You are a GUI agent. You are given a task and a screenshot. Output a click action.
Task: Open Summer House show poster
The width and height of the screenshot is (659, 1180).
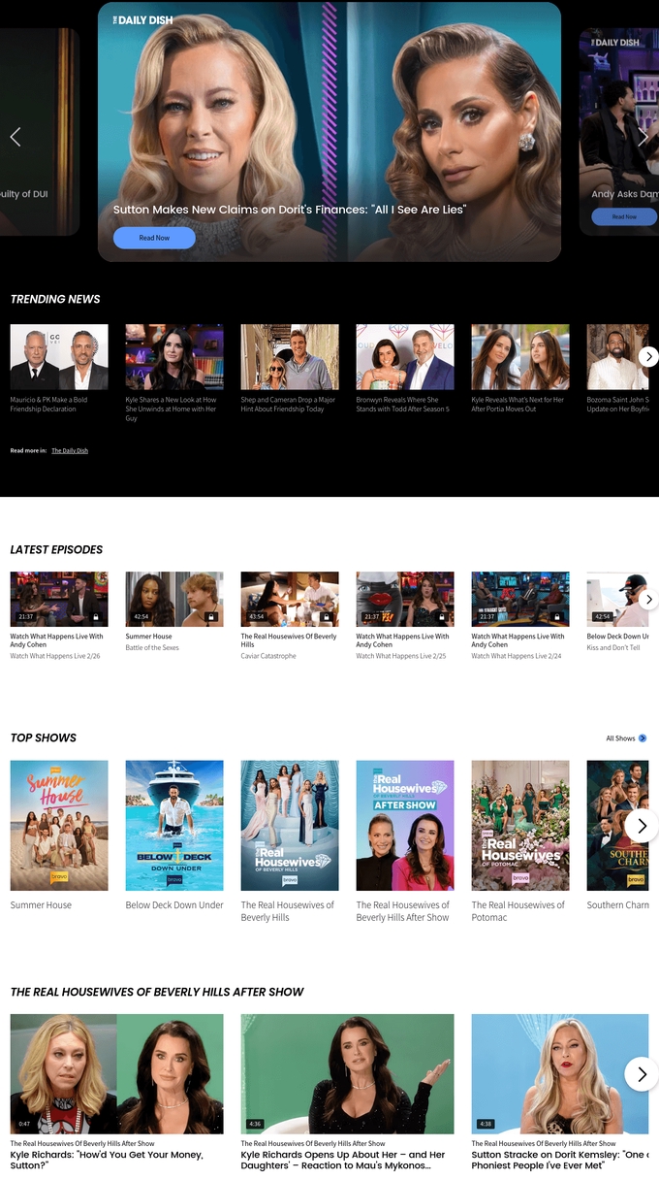(x=59, y=826)
